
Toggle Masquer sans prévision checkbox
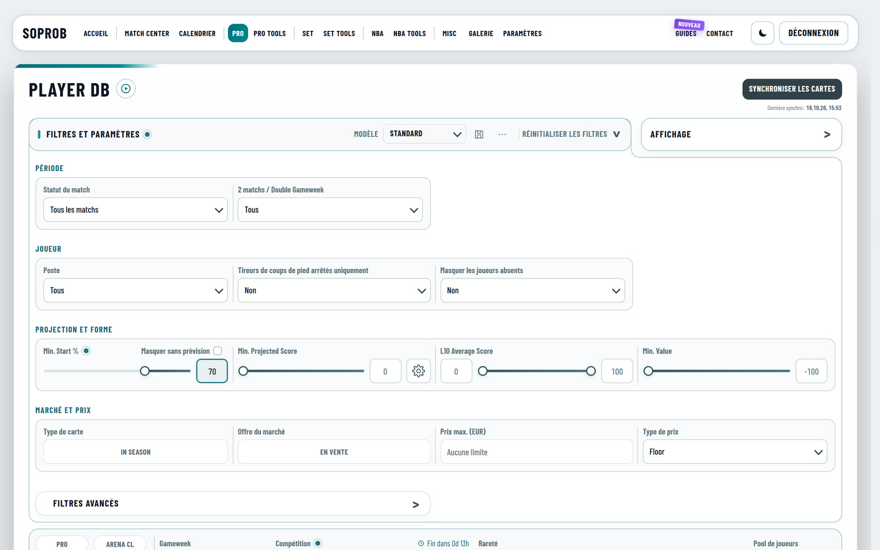(218, 351)
